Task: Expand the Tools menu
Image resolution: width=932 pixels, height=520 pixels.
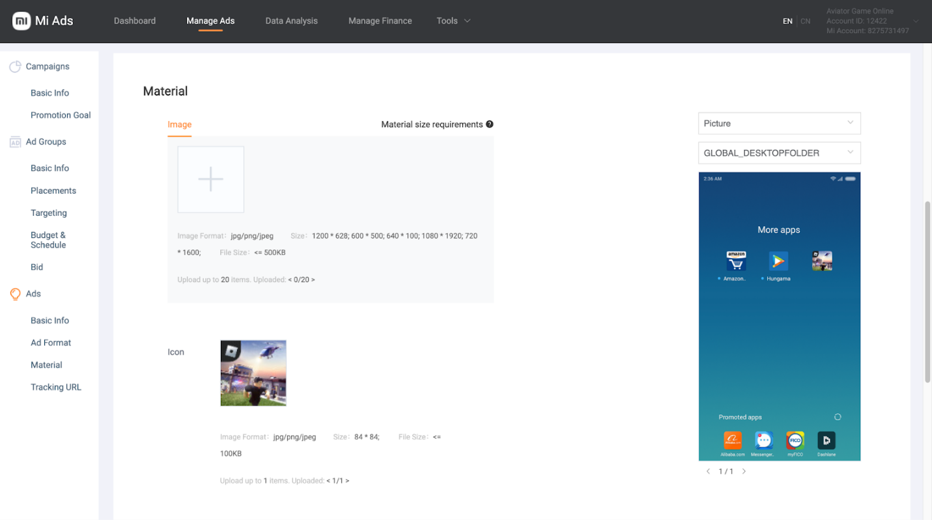Action: (453, 21)
